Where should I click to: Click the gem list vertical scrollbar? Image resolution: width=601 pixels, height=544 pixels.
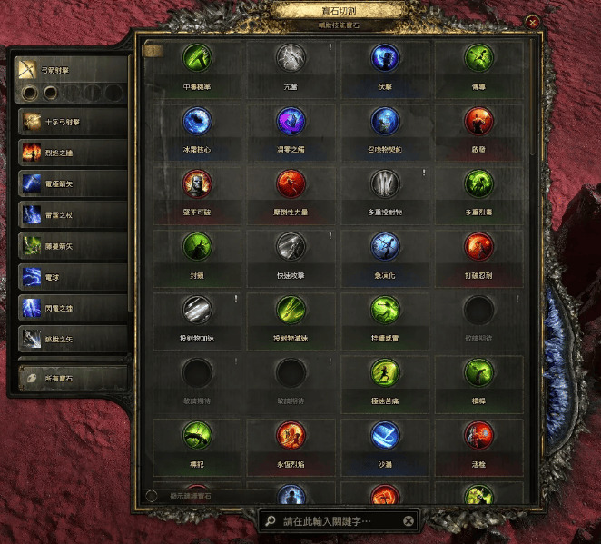point(533,96)
